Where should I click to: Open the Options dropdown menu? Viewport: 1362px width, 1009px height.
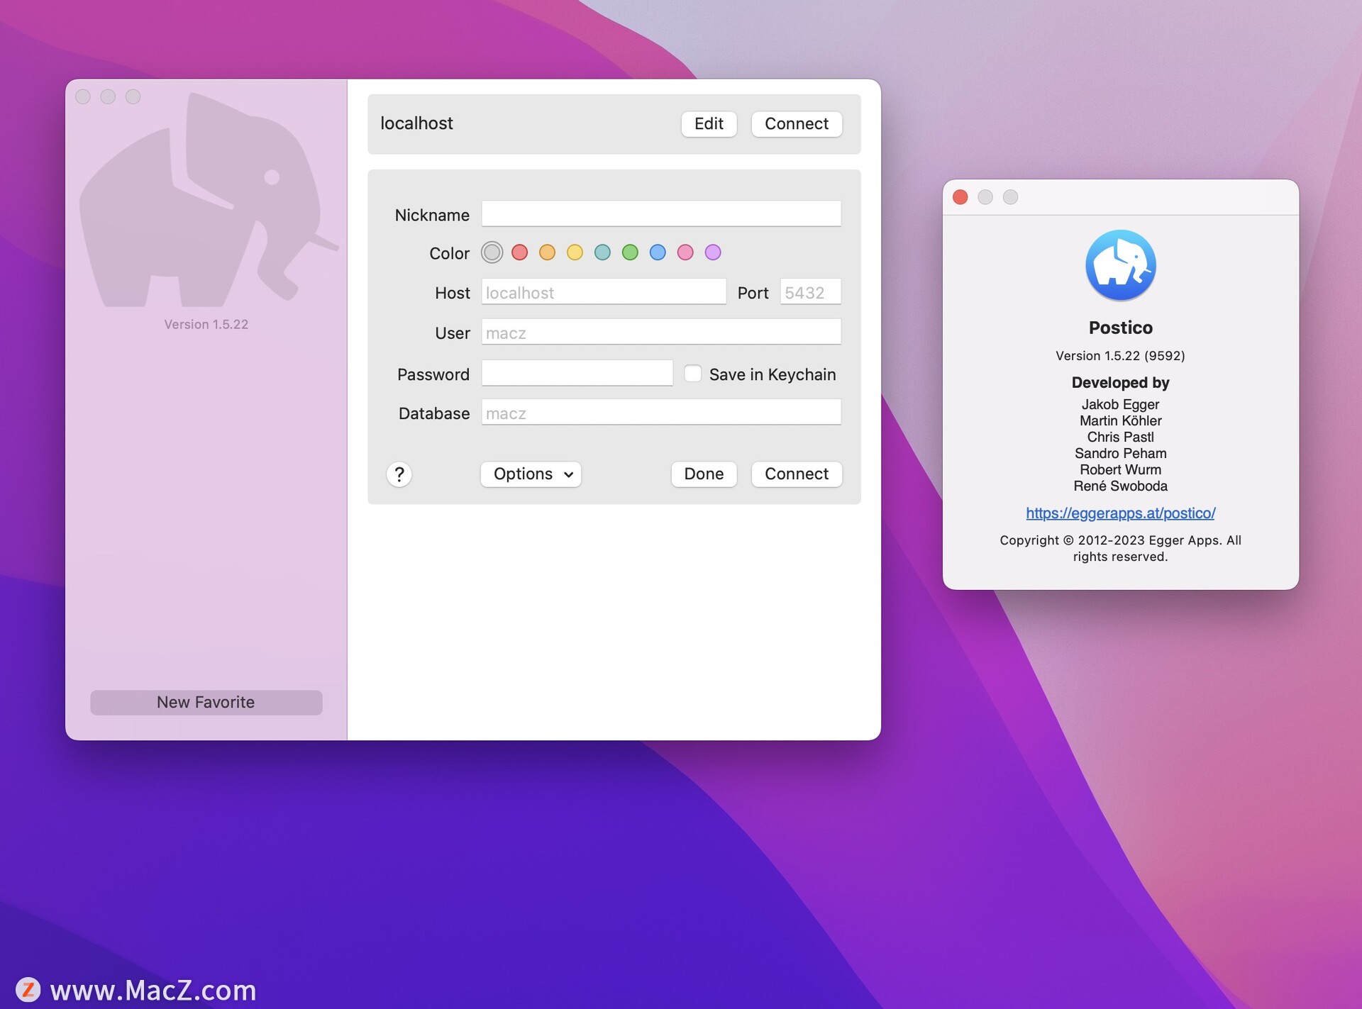pos(531,474)
